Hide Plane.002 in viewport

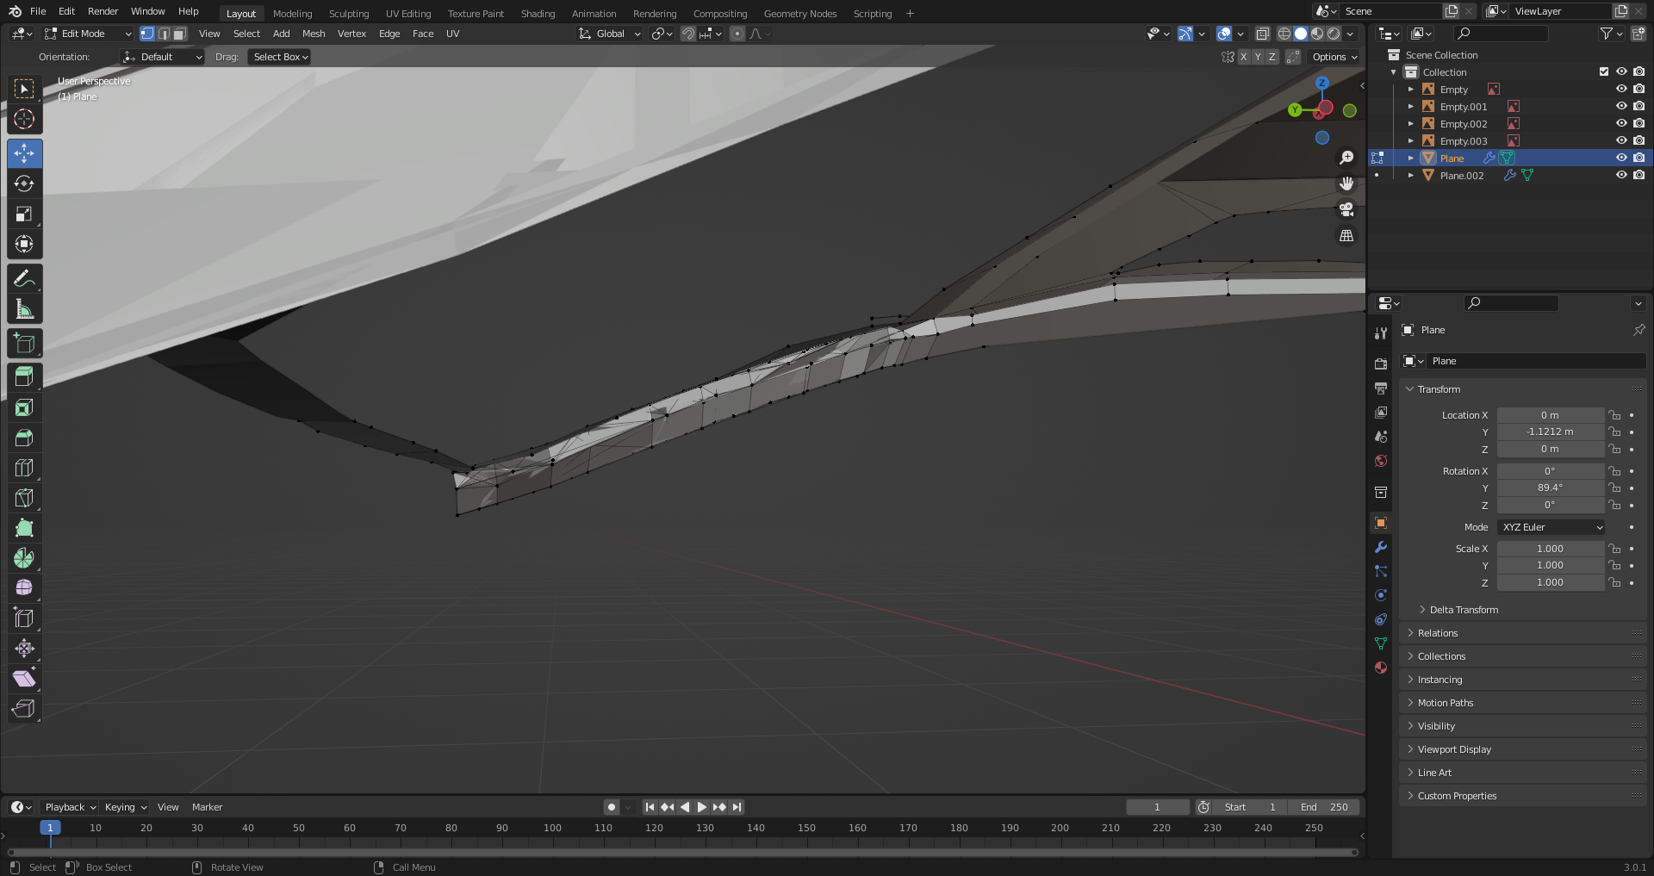coord(1621,176)
